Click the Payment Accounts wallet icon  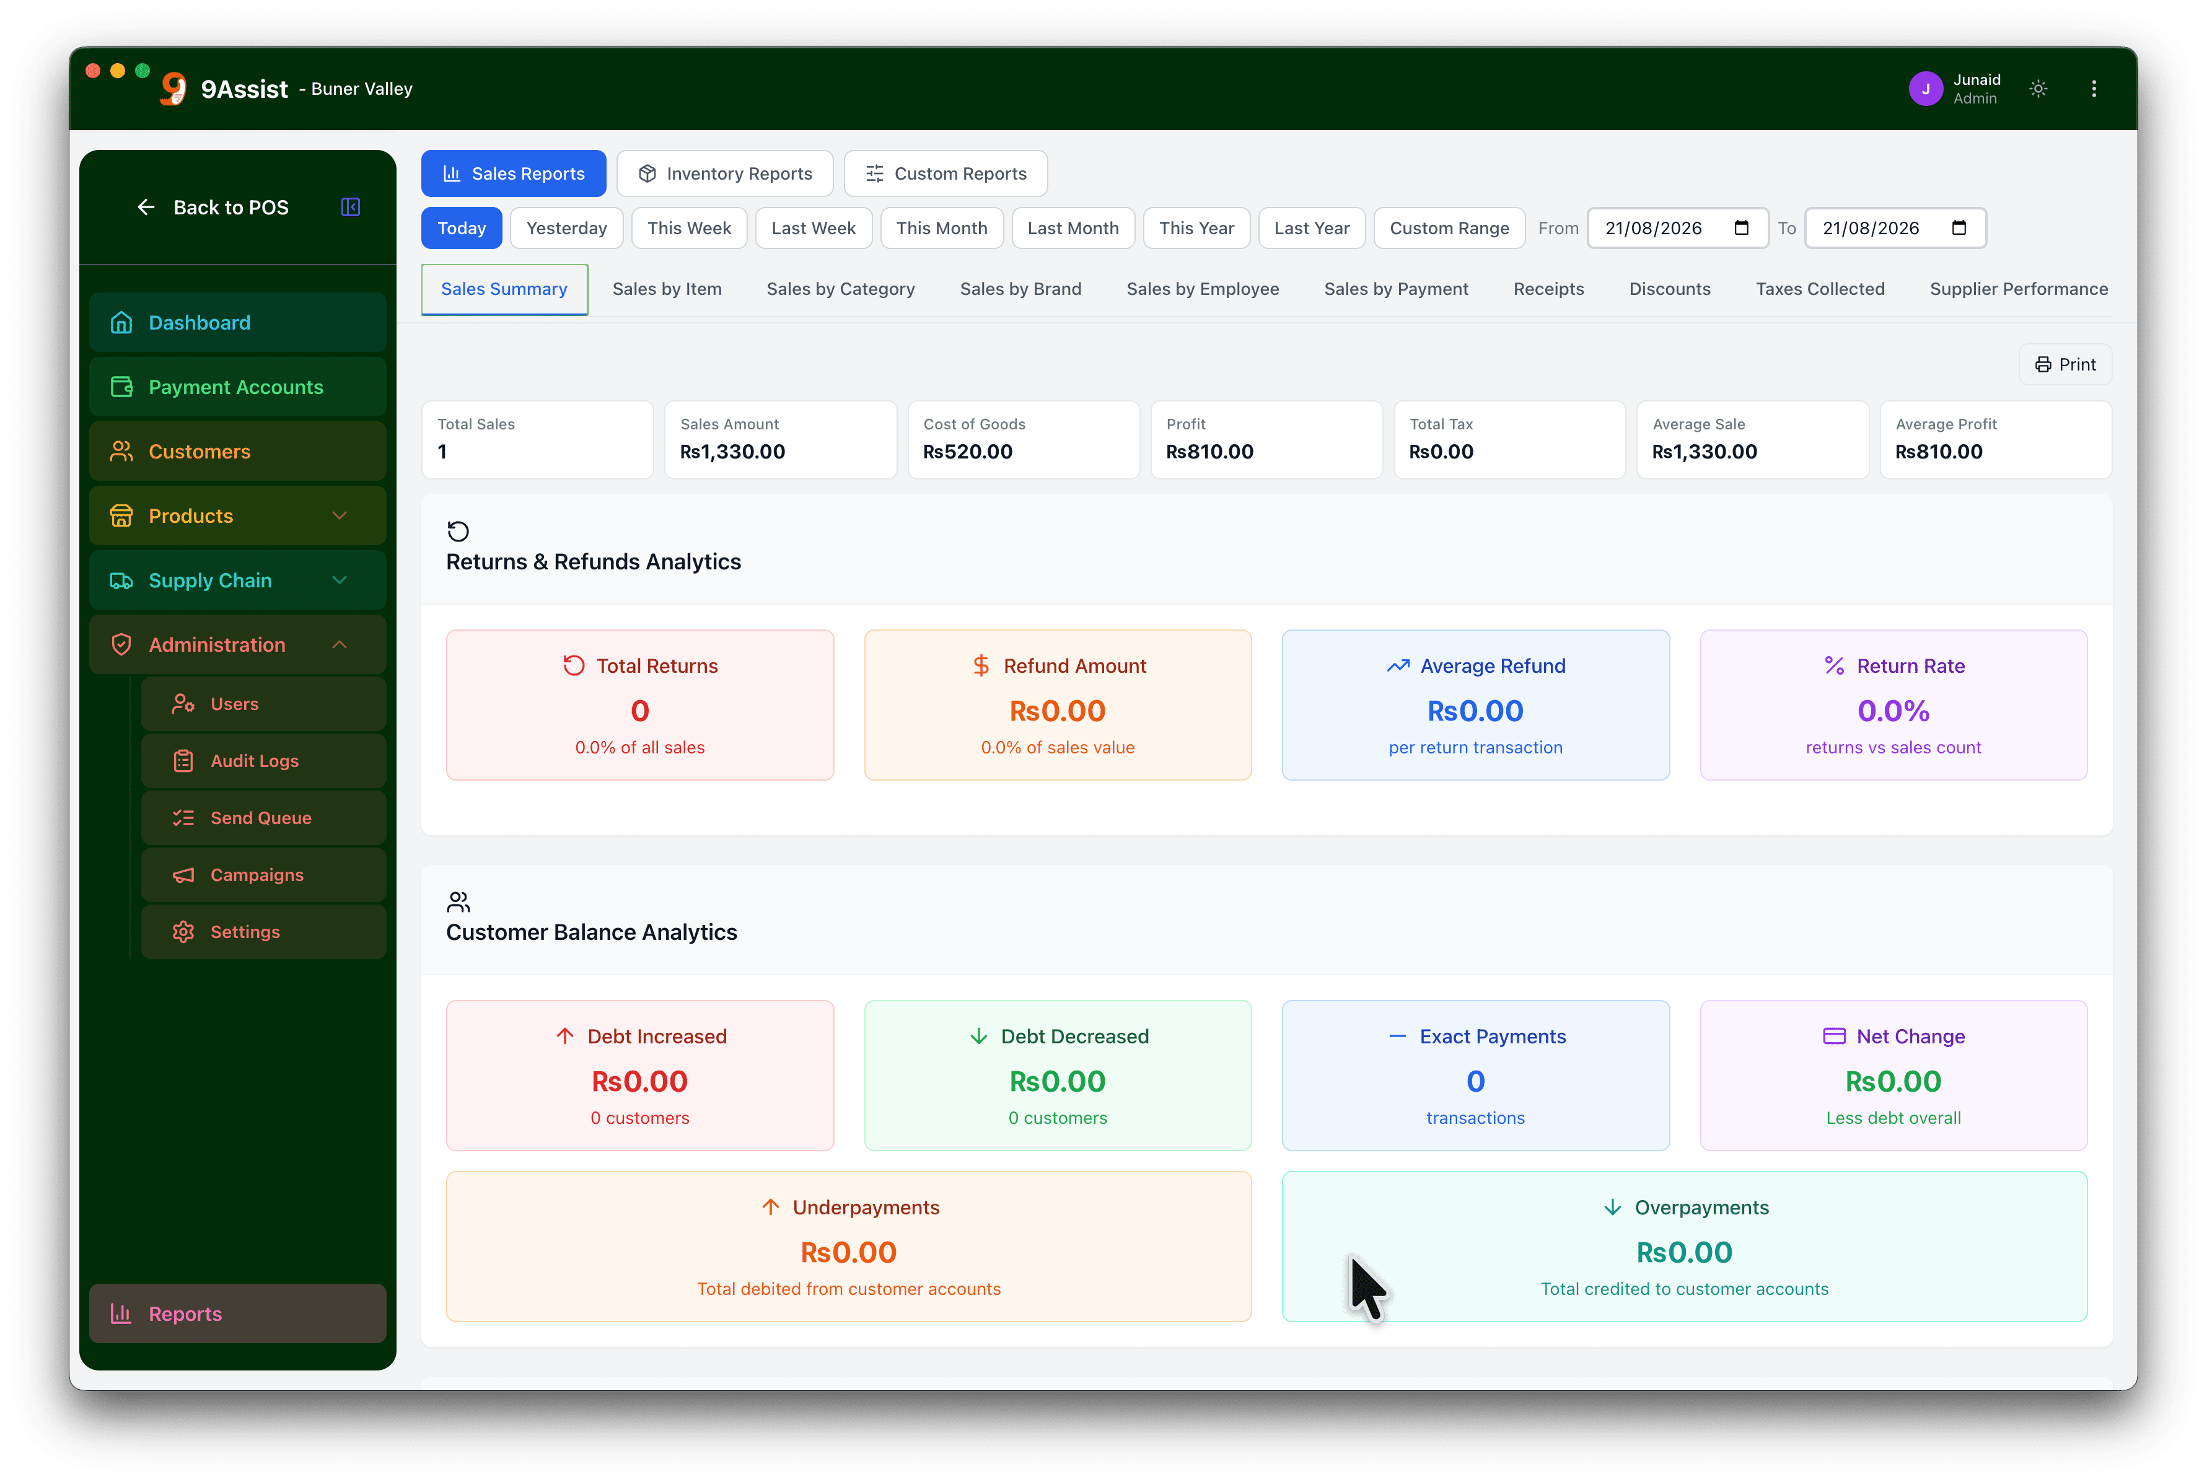[x=121, y=387]
